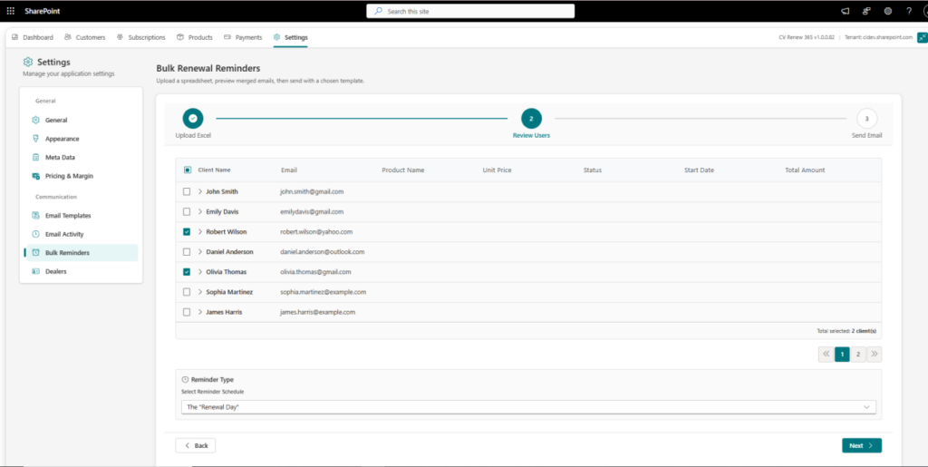Click the Back button
This screenshot has height=467, width=928.
click(x=196, y=446)
